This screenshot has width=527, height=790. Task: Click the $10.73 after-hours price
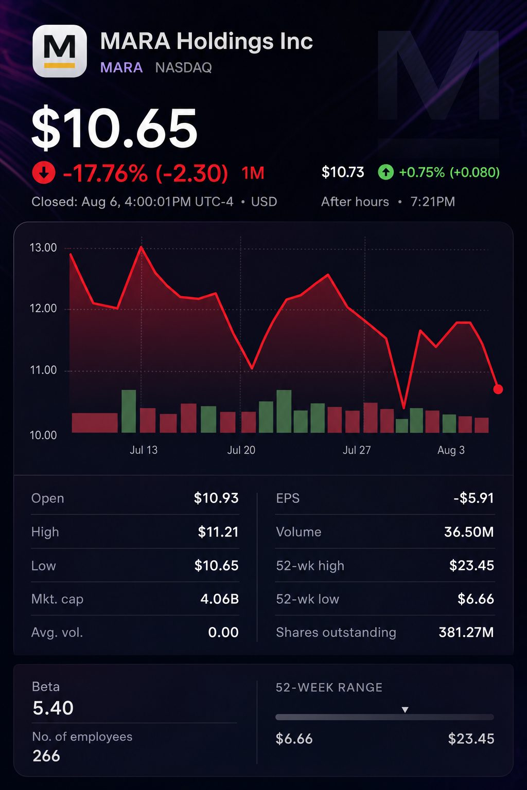pos(343,172)
